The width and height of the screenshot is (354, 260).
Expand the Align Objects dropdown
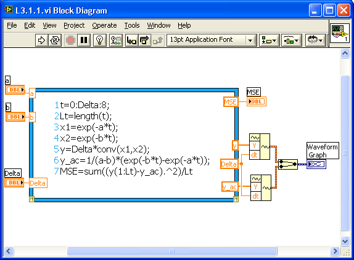[269, 41]
